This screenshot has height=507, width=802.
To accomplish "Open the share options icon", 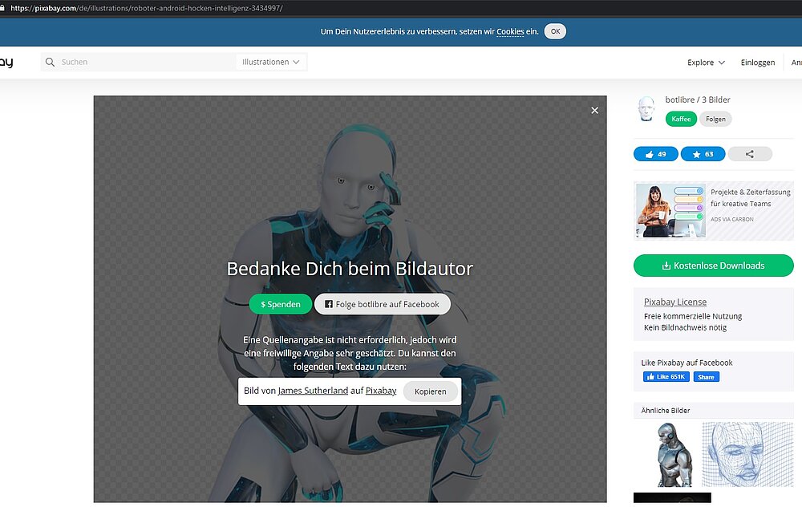I will pos(750,154).
